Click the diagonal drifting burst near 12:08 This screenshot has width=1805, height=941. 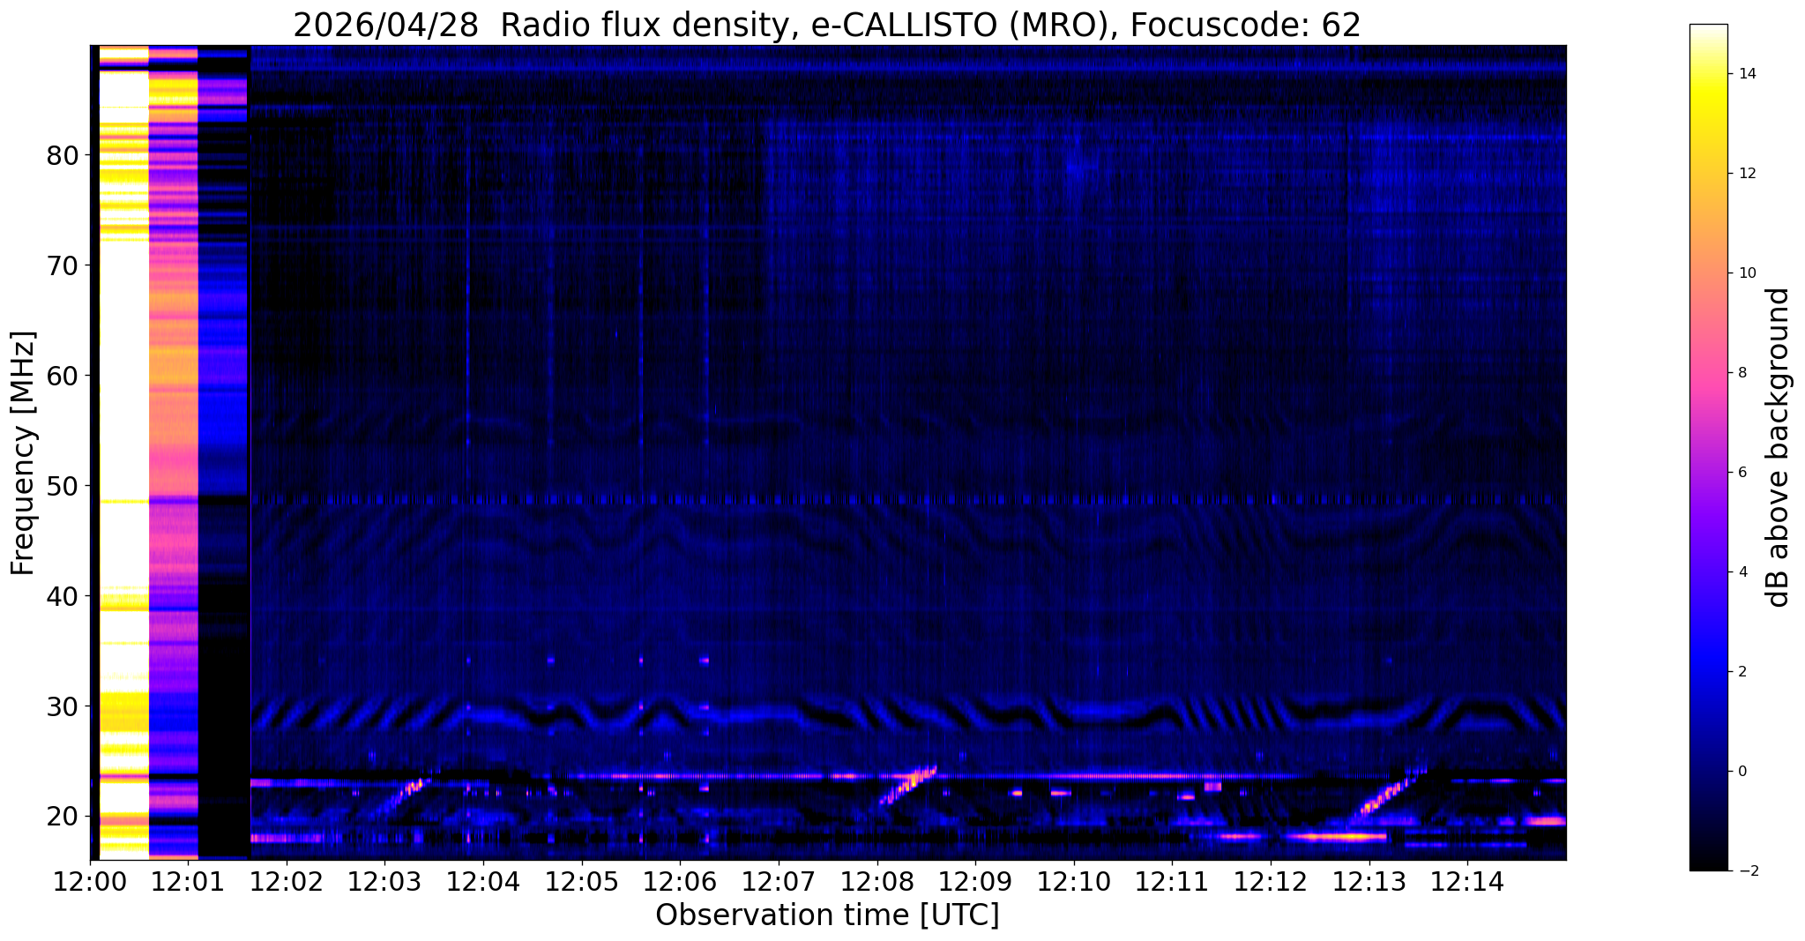click(x=908, y=783)
